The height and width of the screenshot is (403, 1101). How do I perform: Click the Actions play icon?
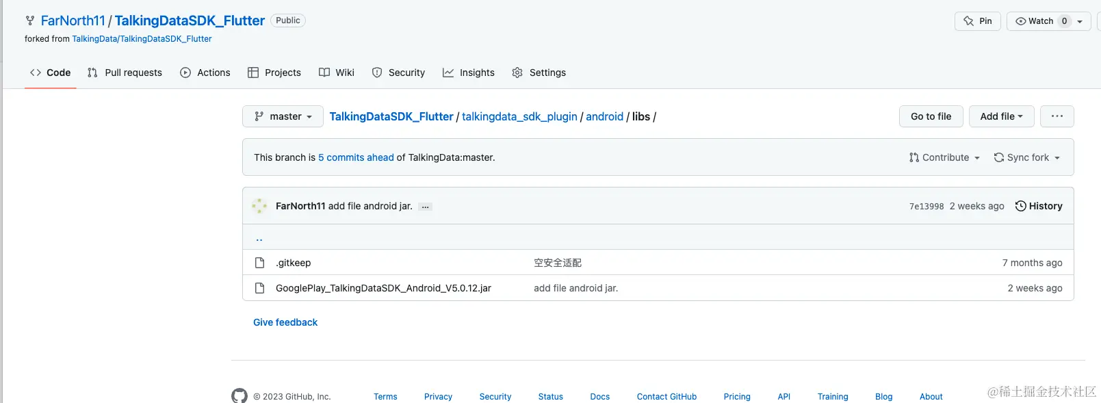point(185,73)
